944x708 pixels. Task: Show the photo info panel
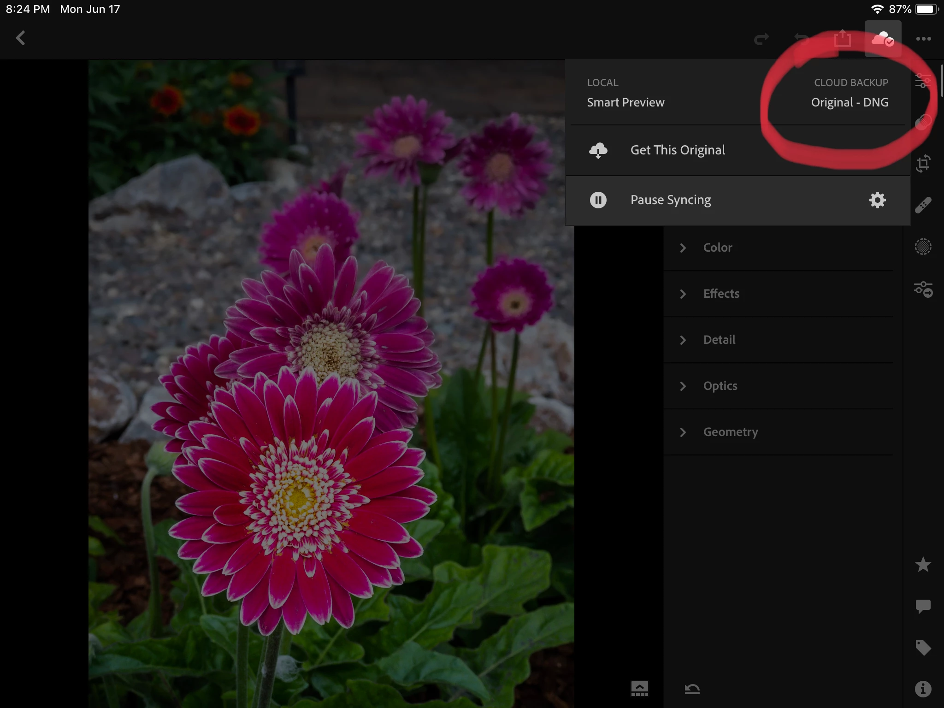point(923,689)
